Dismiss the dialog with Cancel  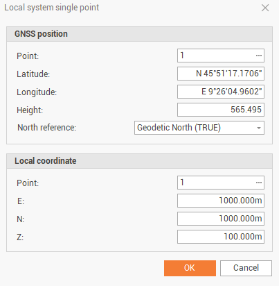[x=246, y=268]
